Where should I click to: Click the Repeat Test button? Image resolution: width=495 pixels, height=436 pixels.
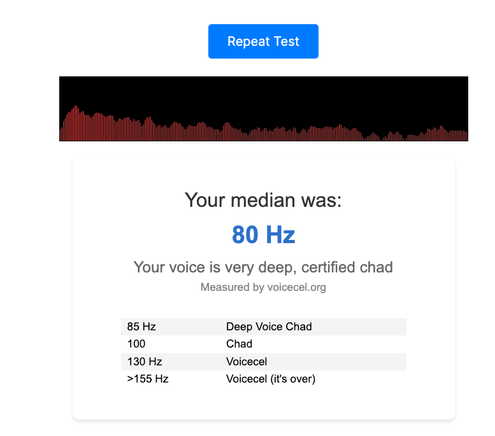[x=263, y=41]
